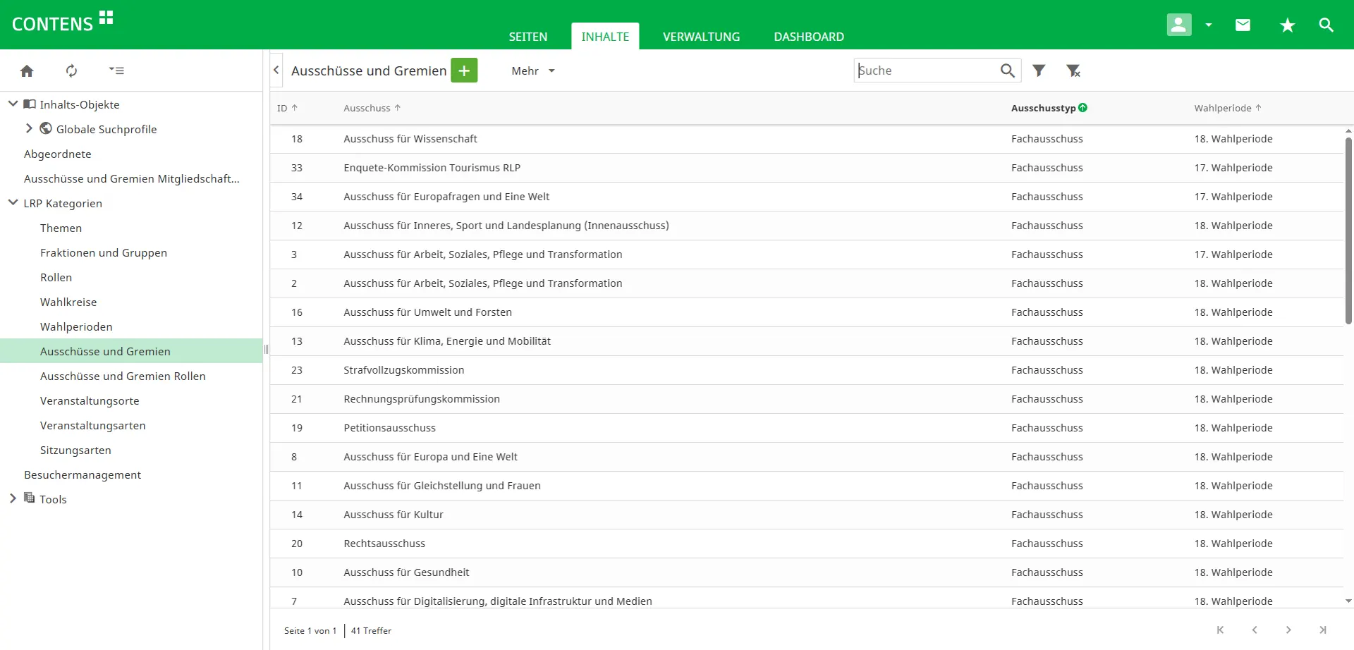Select Wahlkreise in the sidebar tree
Image resolution: width=1354 pixels, height=650 pixels.
(x=68, y=302)
